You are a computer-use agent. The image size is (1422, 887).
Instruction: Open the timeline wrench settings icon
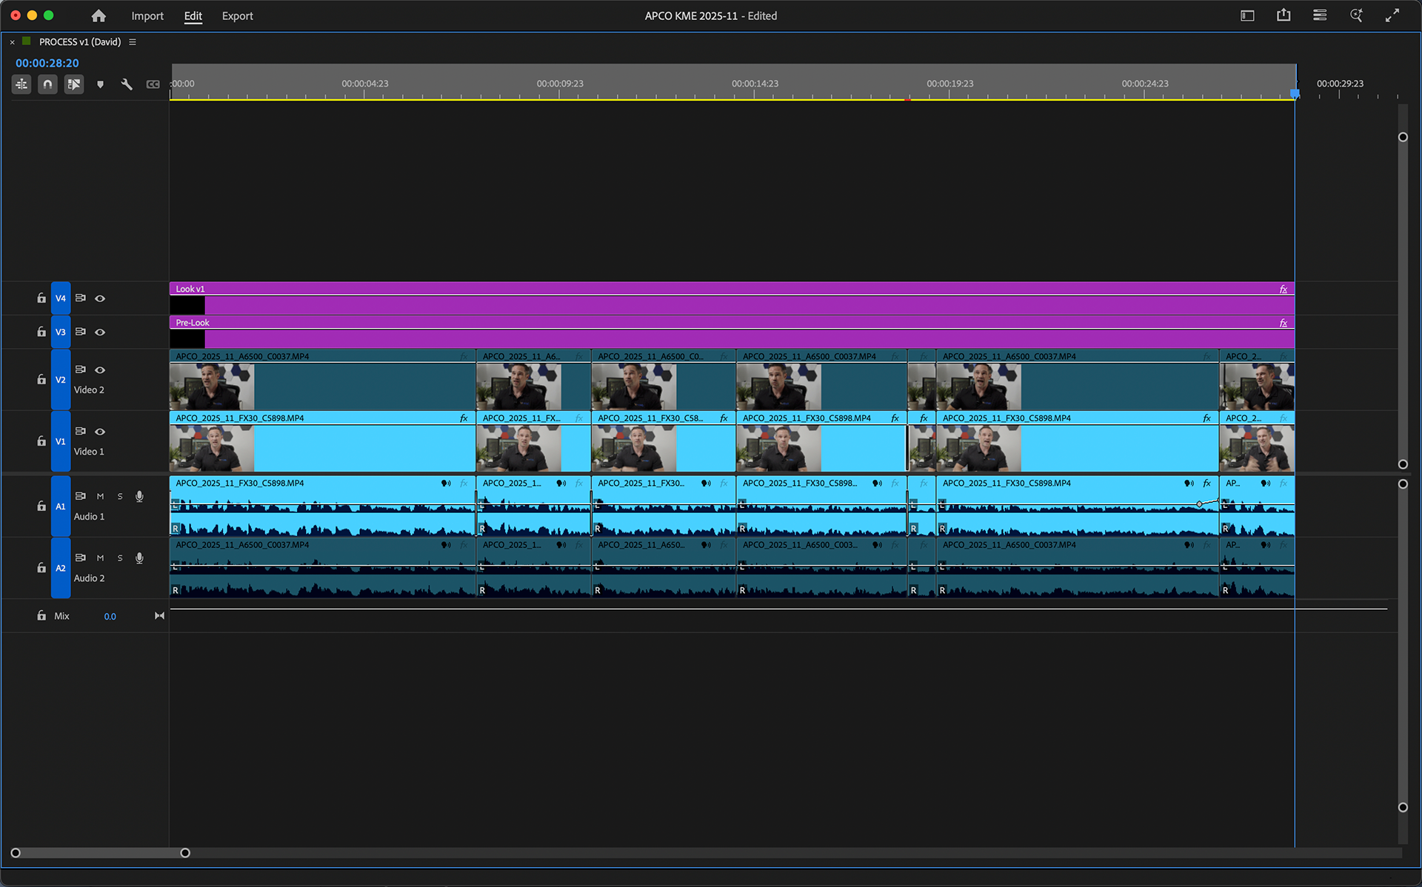[x=126, y=84]
